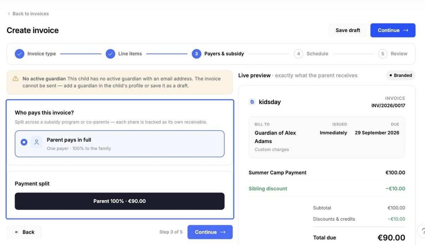The image size is (425, 245).
Task: Click the Back button at the bottom
Action: [24, 232]
